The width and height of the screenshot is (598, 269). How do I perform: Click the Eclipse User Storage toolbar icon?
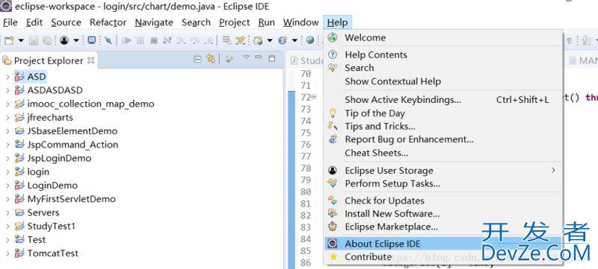tap(64, 40)
